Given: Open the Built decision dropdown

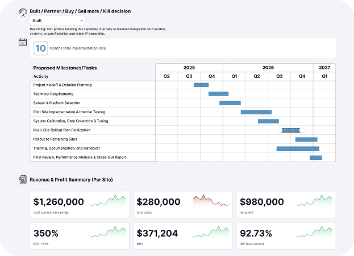Looking at the screenshot, I should 58,20.
